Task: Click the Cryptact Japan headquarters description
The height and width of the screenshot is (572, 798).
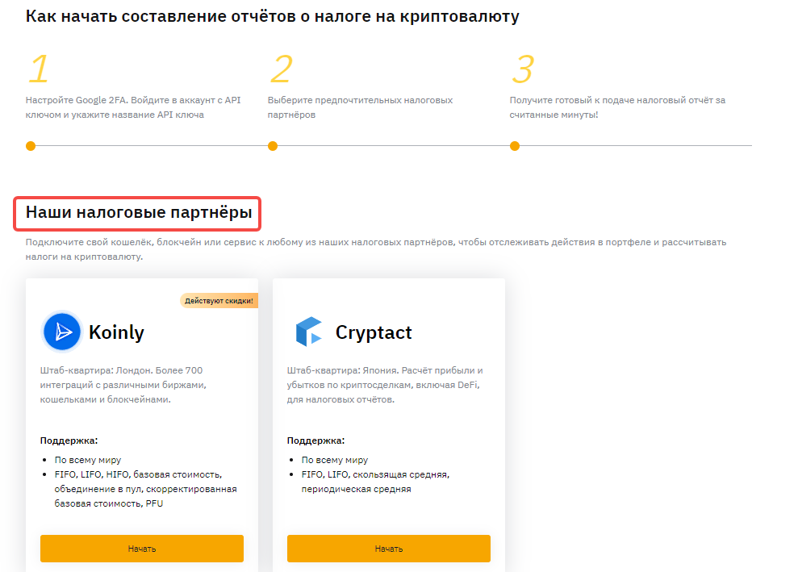Action: 384,385
